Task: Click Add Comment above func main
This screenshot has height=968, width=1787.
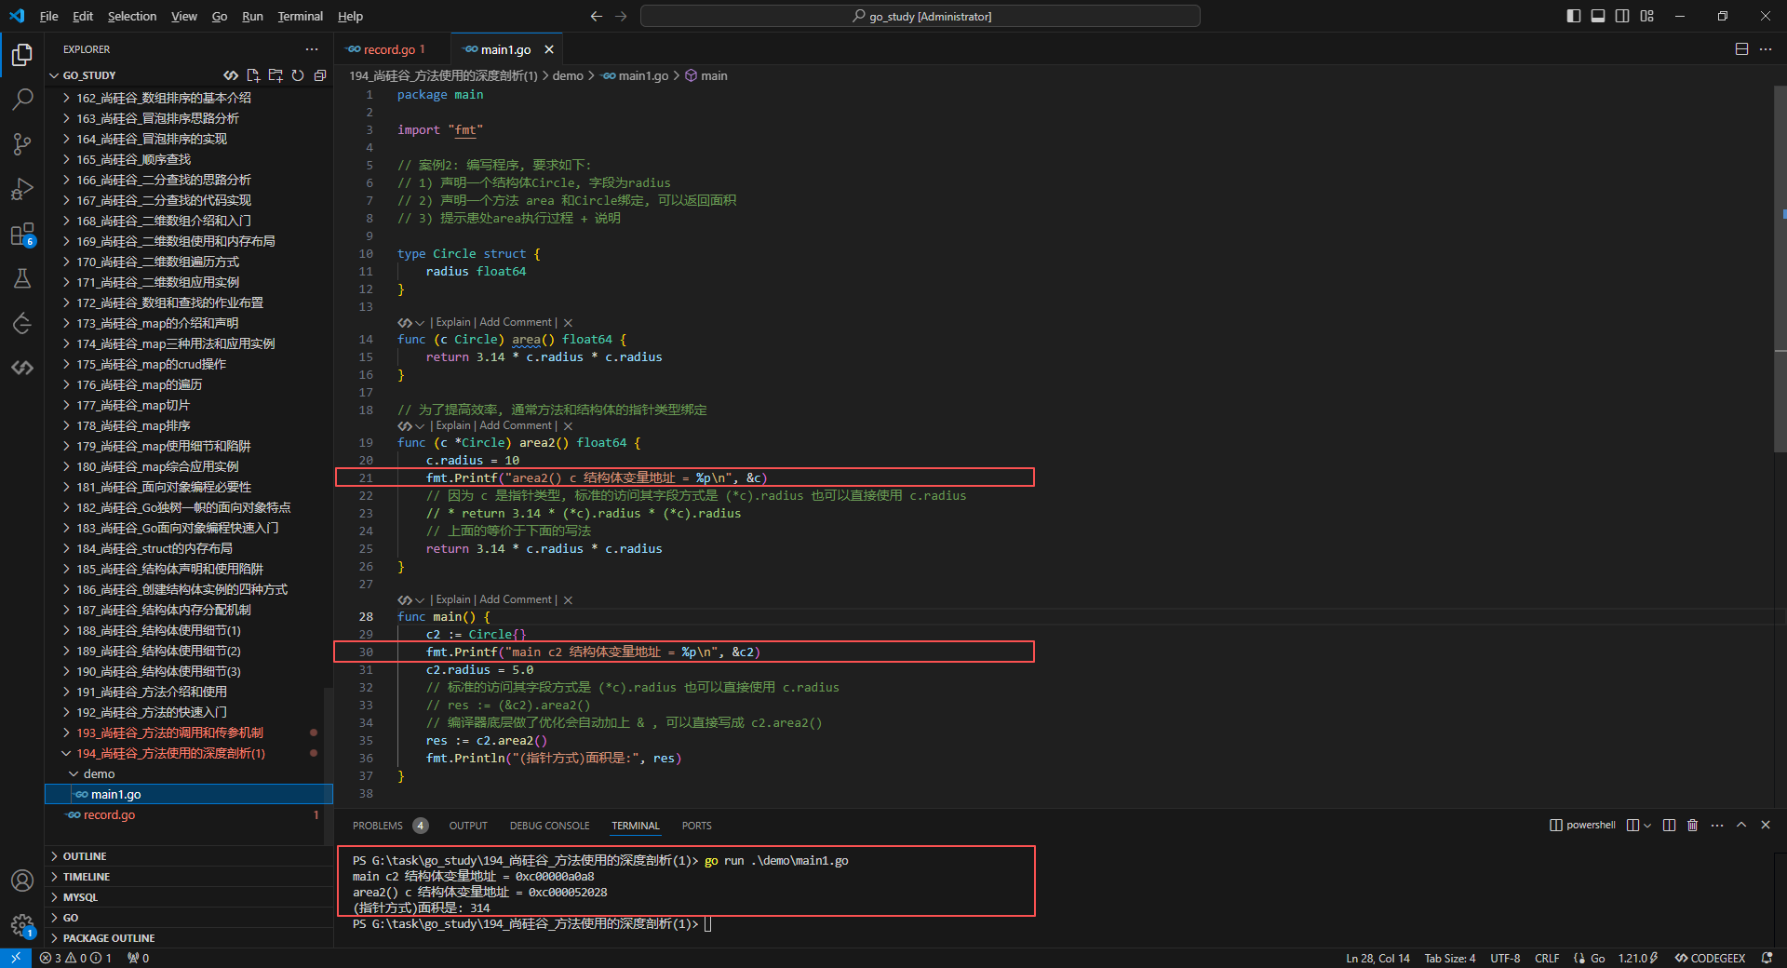Action: click(x=516, y=599)
